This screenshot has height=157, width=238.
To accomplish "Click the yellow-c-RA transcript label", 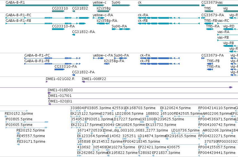I will 103,15.
